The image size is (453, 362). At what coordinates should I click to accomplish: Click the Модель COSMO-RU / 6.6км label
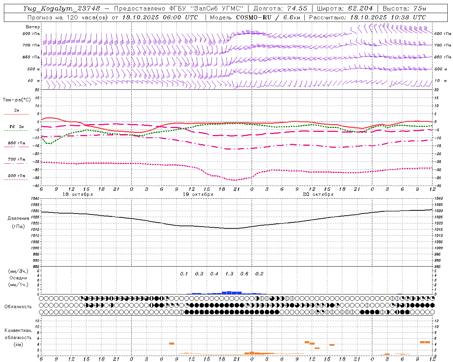point(255,17)
